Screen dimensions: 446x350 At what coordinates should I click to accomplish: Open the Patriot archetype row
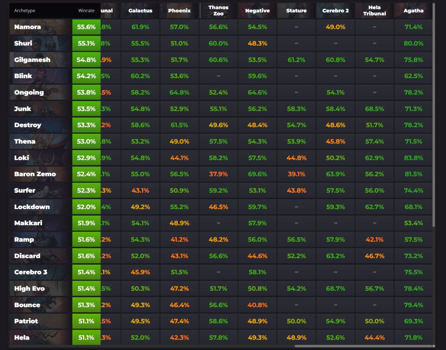click(x=40, y=321)
